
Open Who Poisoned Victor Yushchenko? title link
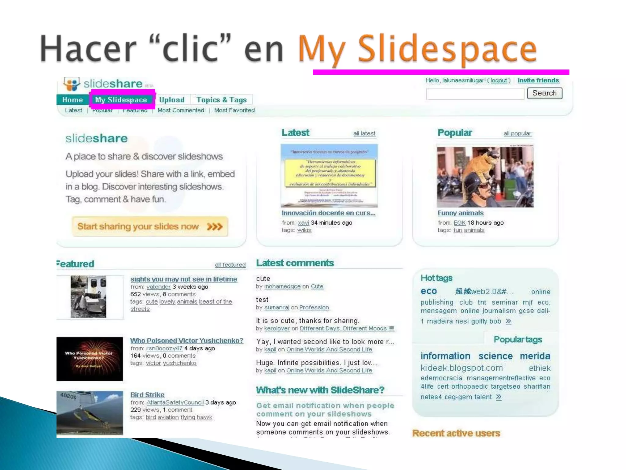pos(187,341)
